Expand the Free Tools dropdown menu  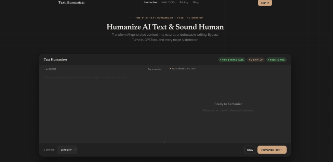point(168,2)
